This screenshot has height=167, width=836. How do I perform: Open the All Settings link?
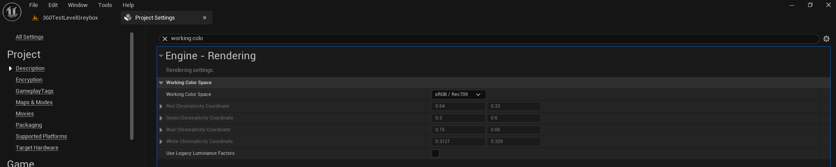pyautogui.click(x=30, y=37)
